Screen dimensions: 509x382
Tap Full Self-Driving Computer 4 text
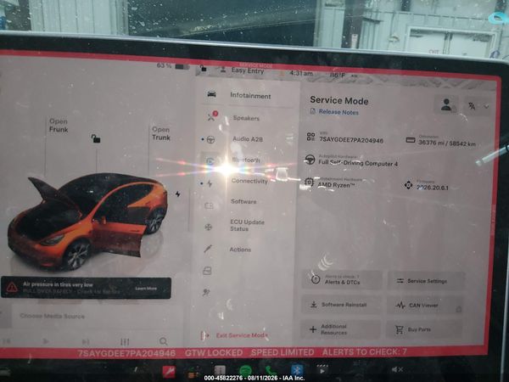pyautogui.click(x=358, y=162)
